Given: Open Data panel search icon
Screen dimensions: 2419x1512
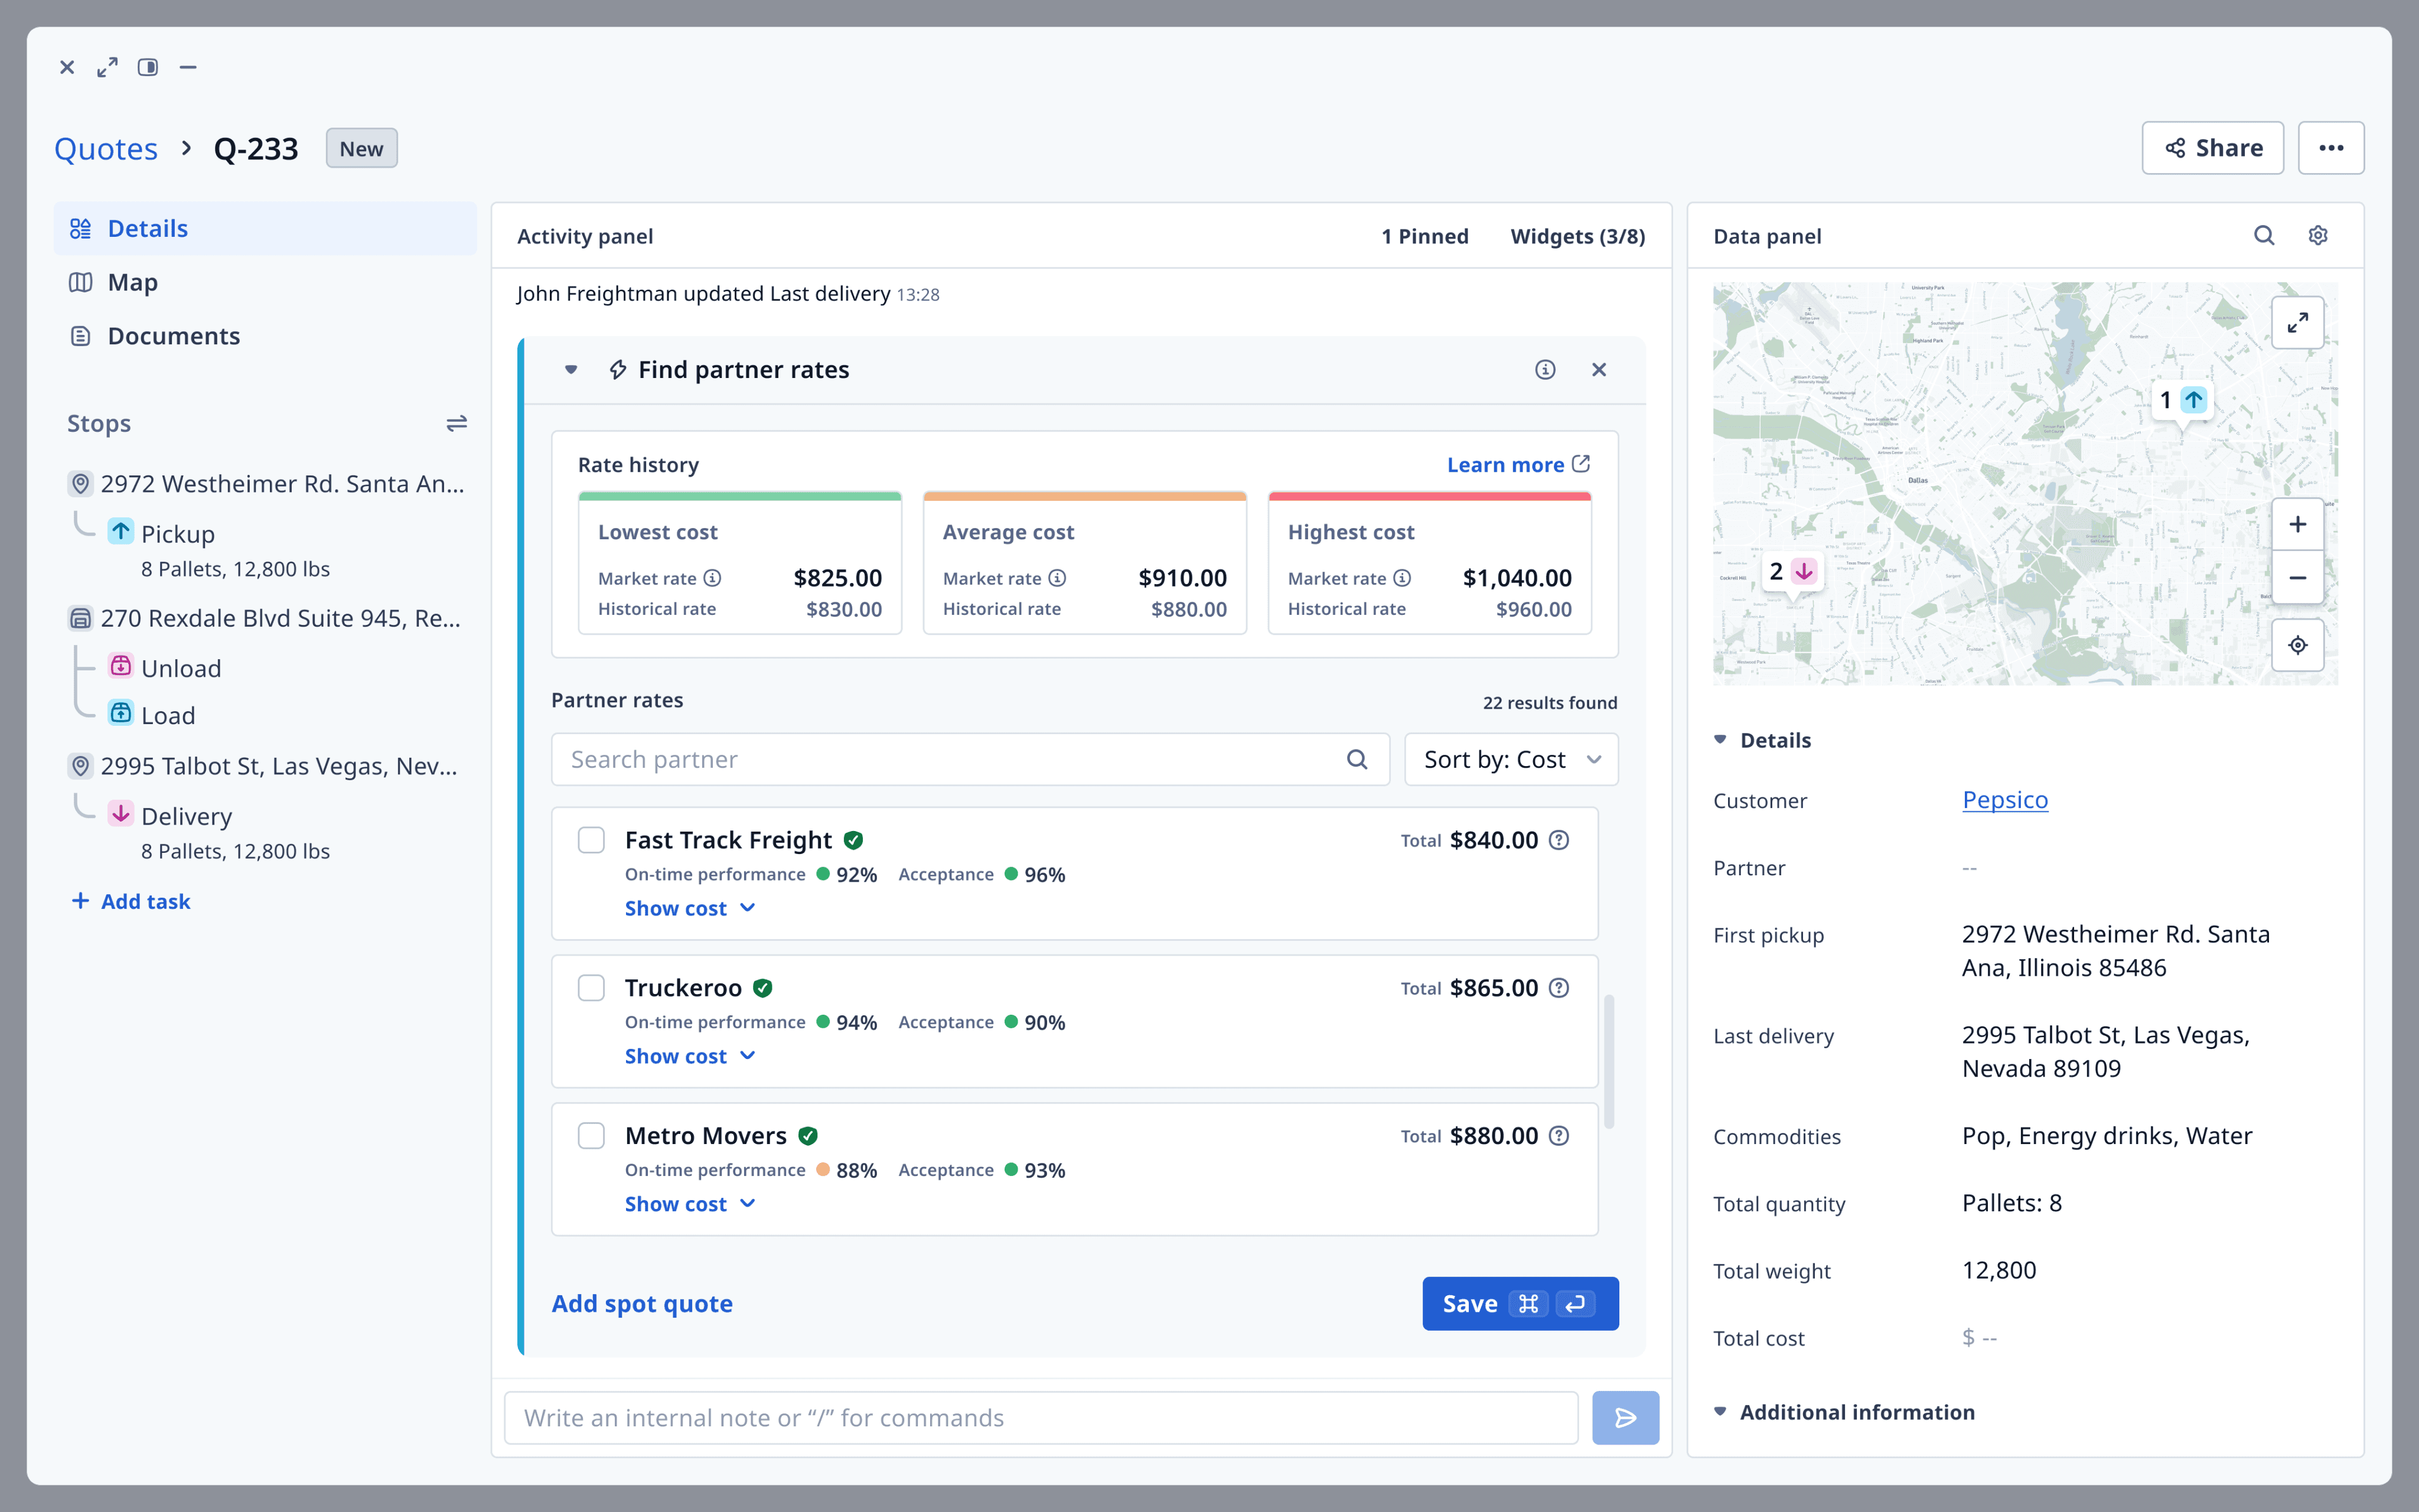Looking at the screenshot, I should point(2263,236).
